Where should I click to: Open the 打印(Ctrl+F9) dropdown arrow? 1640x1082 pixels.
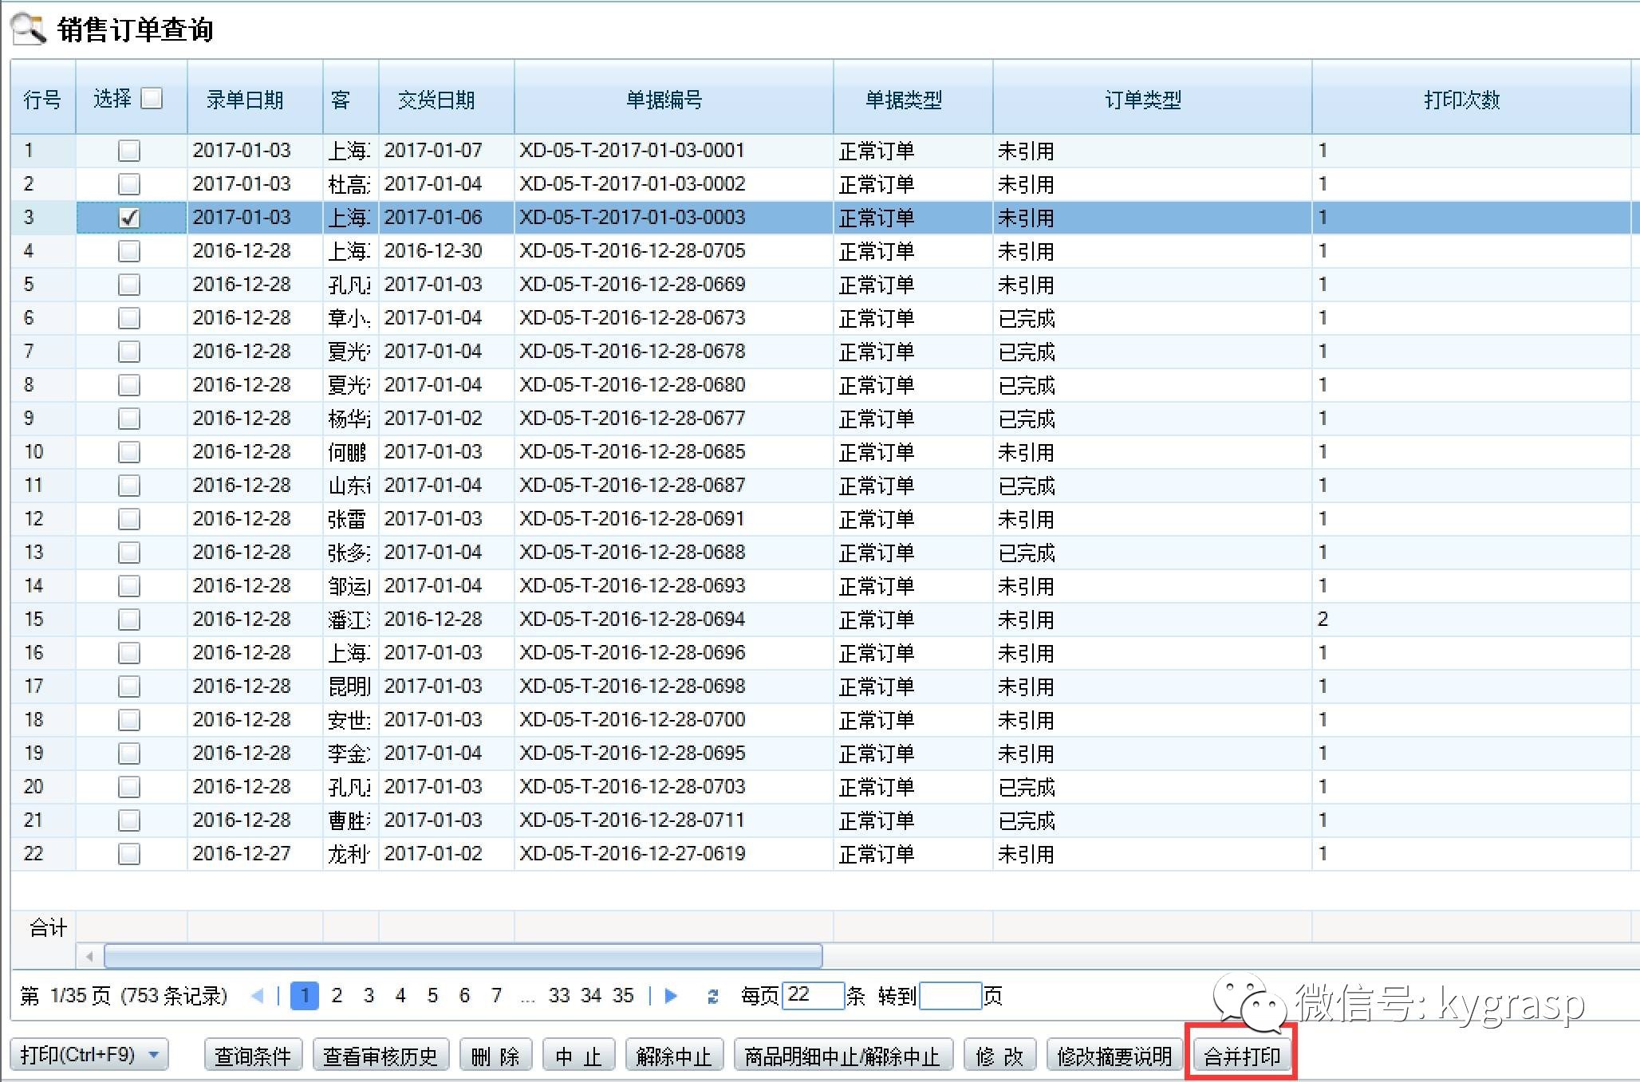pos(154,1055)
